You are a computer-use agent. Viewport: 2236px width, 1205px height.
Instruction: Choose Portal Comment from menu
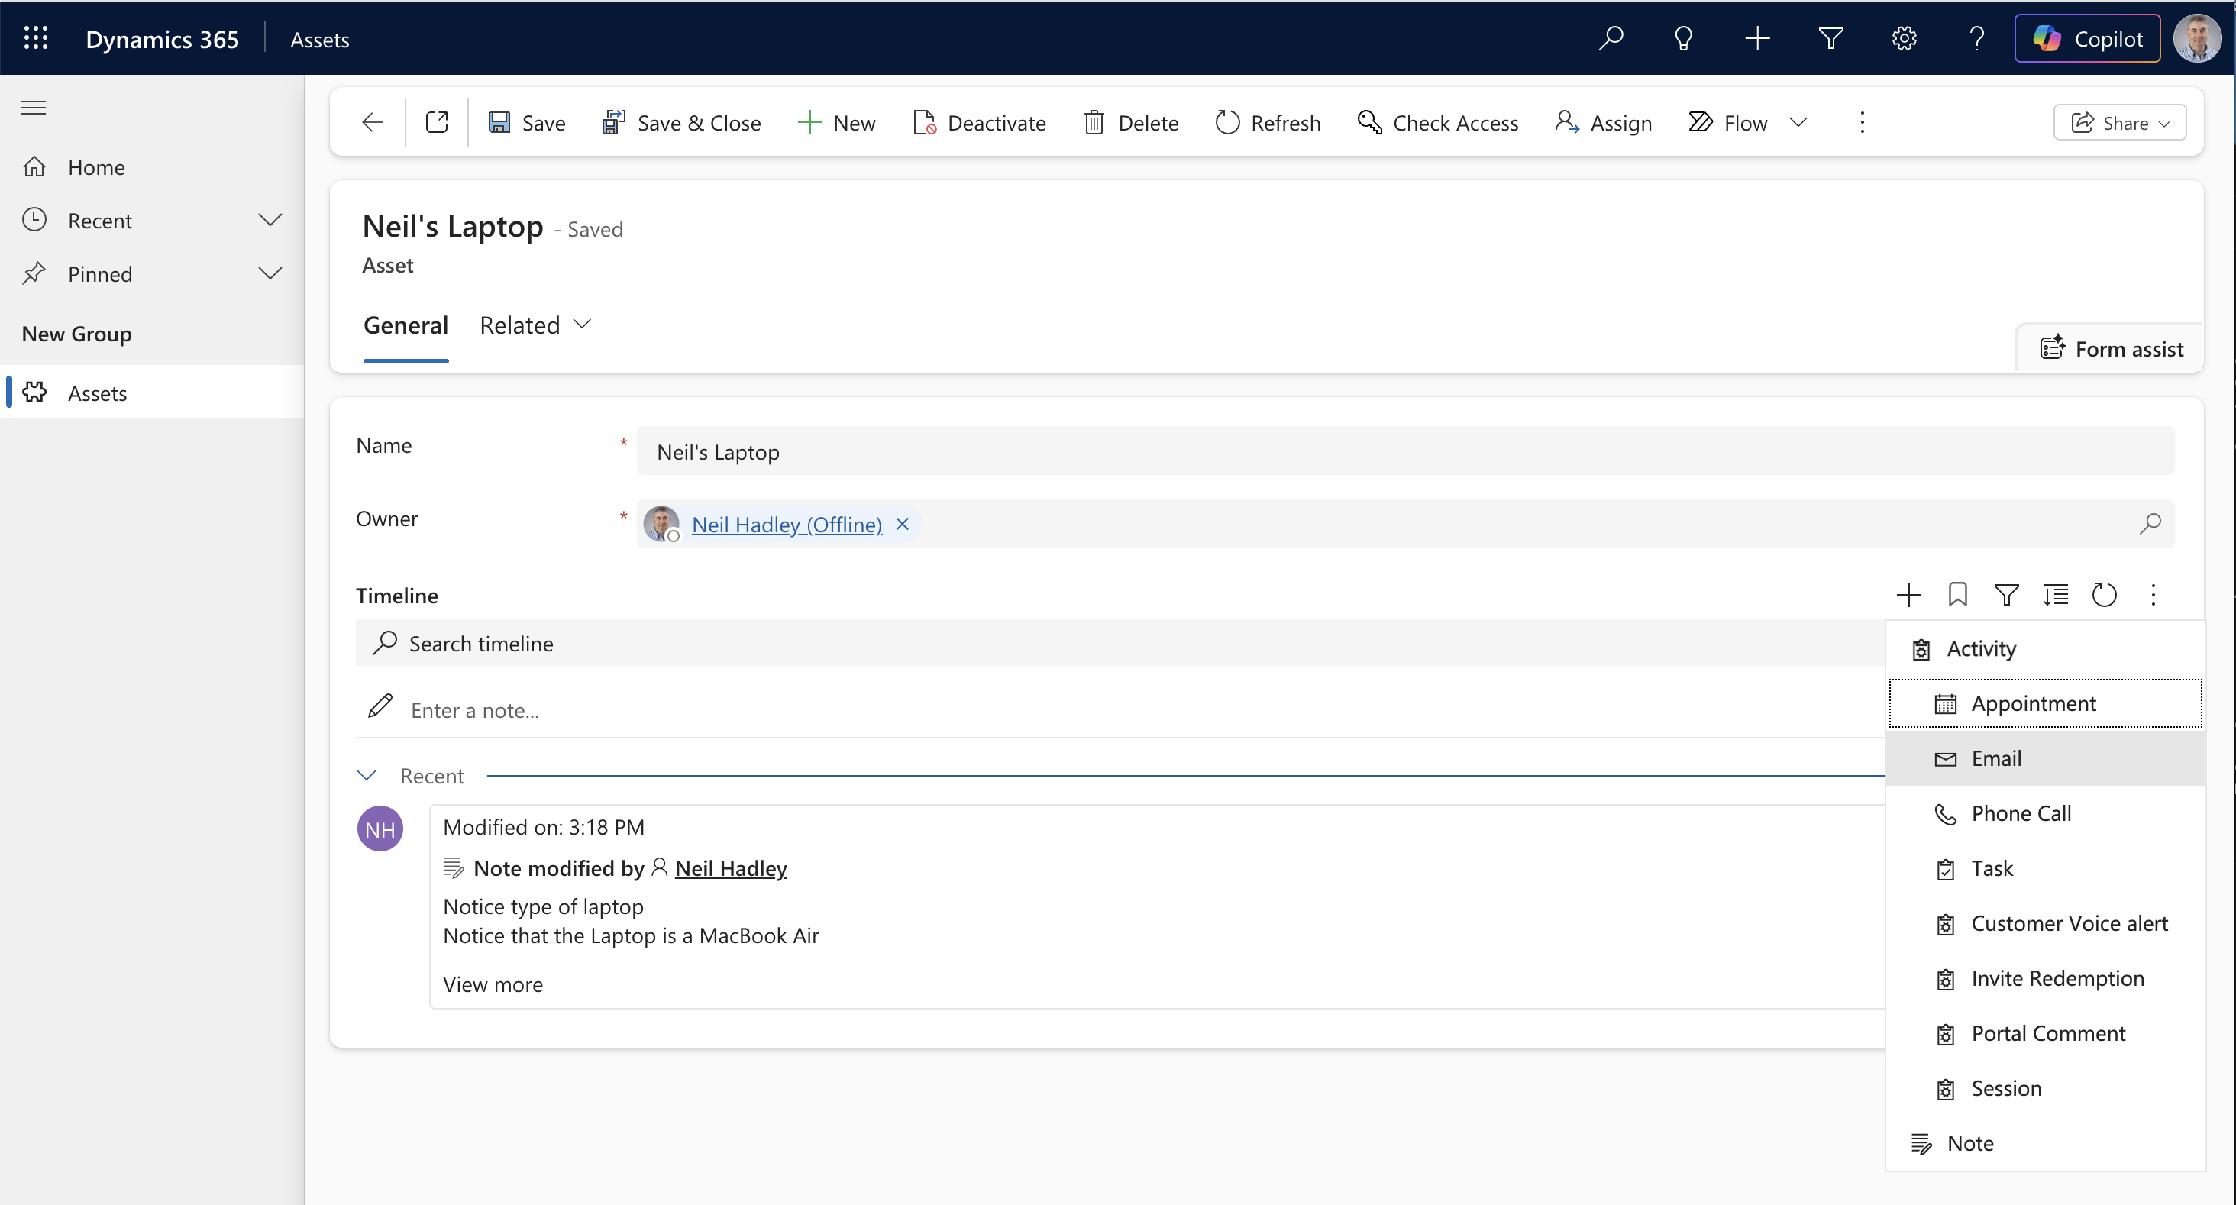pos(2045,1033)
